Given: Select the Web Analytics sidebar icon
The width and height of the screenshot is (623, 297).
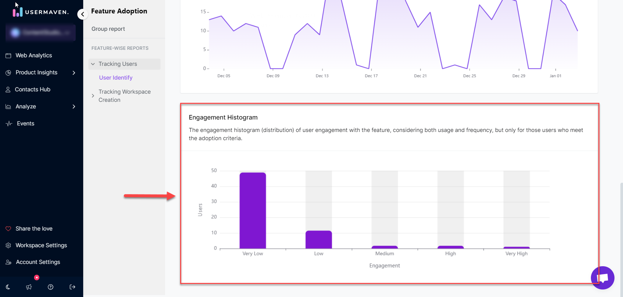Looking at the screenshot, I should click(9, 55).
